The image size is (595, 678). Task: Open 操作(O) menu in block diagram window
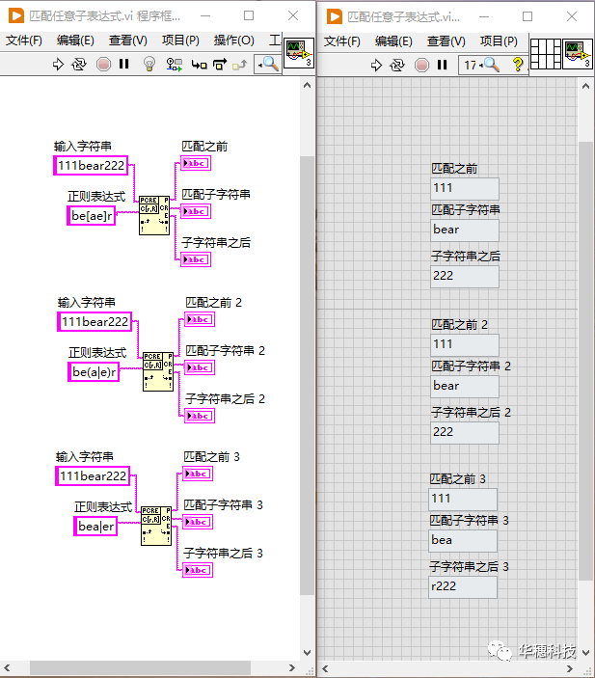[x=233, y=41]
